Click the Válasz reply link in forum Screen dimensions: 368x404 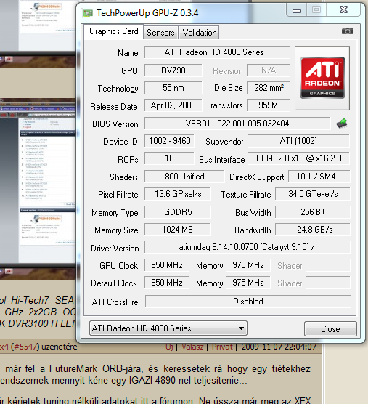[x=192, y=347]
